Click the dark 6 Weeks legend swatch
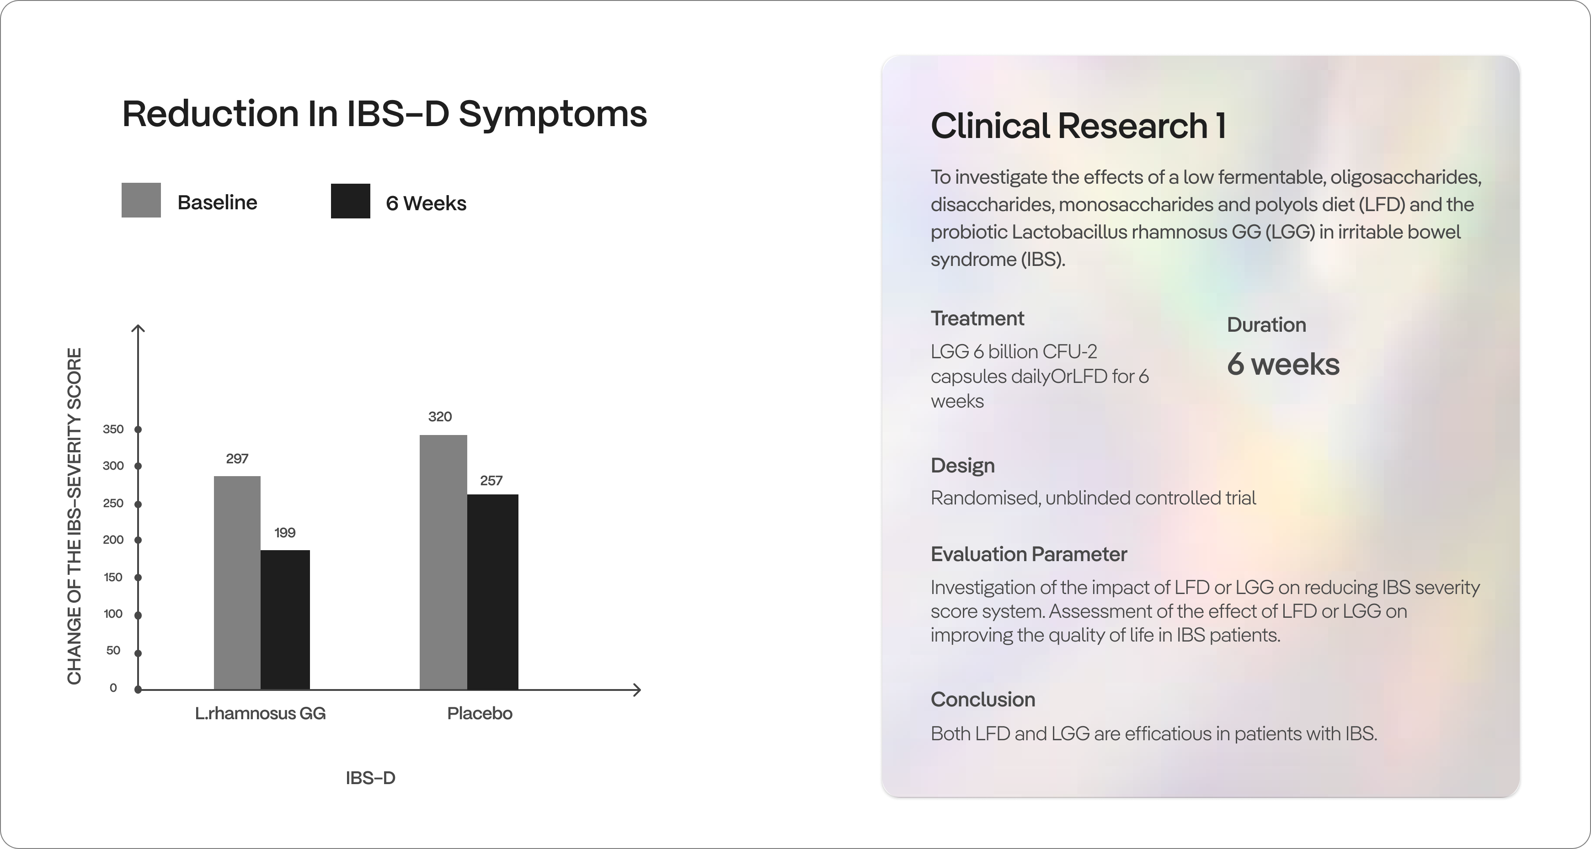Image resolution: width=1591 pixels, height=849 pixels. click(x=350, y=202)
